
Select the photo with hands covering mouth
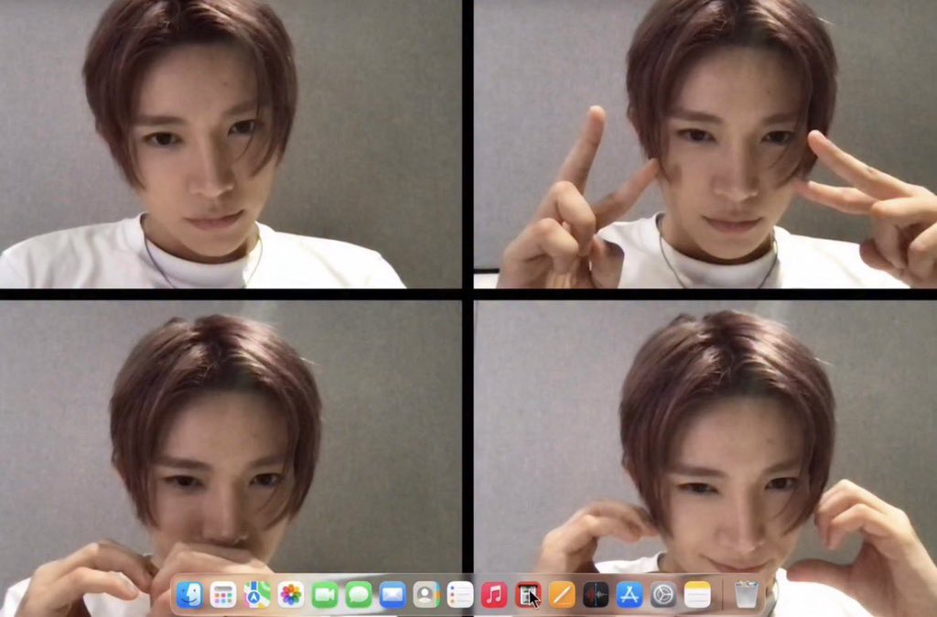coord(231,459)
